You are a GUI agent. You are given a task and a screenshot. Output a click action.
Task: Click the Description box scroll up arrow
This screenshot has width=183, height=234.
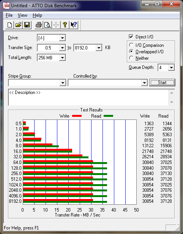(172, 93)
